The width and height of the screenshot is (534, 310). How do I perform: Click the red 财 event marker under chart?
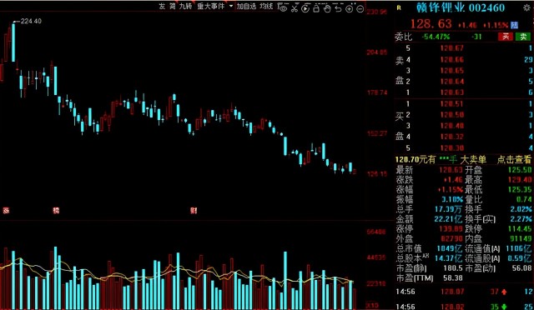(194, 210)
